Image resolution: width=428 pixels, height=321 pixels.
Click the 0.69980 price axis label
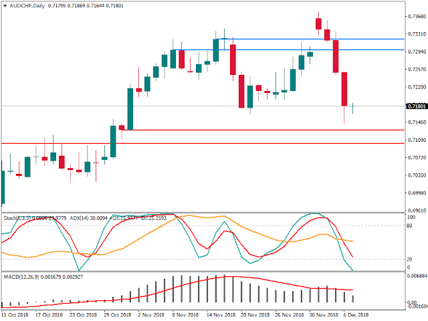tap(417, 193)
